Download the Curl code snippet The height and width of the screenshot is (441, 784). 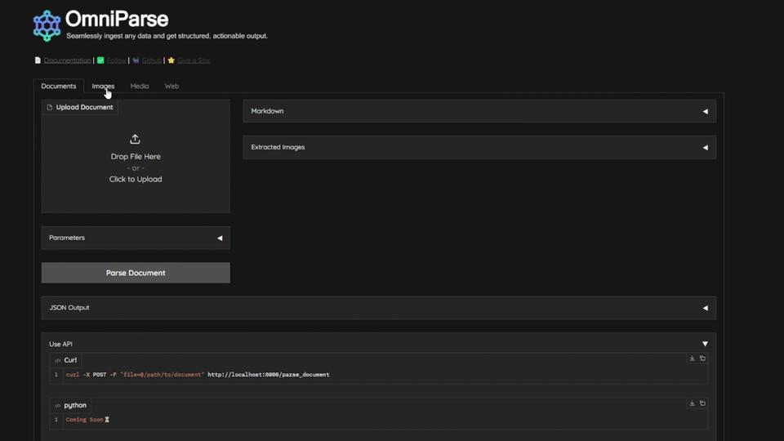pos(693,359)
